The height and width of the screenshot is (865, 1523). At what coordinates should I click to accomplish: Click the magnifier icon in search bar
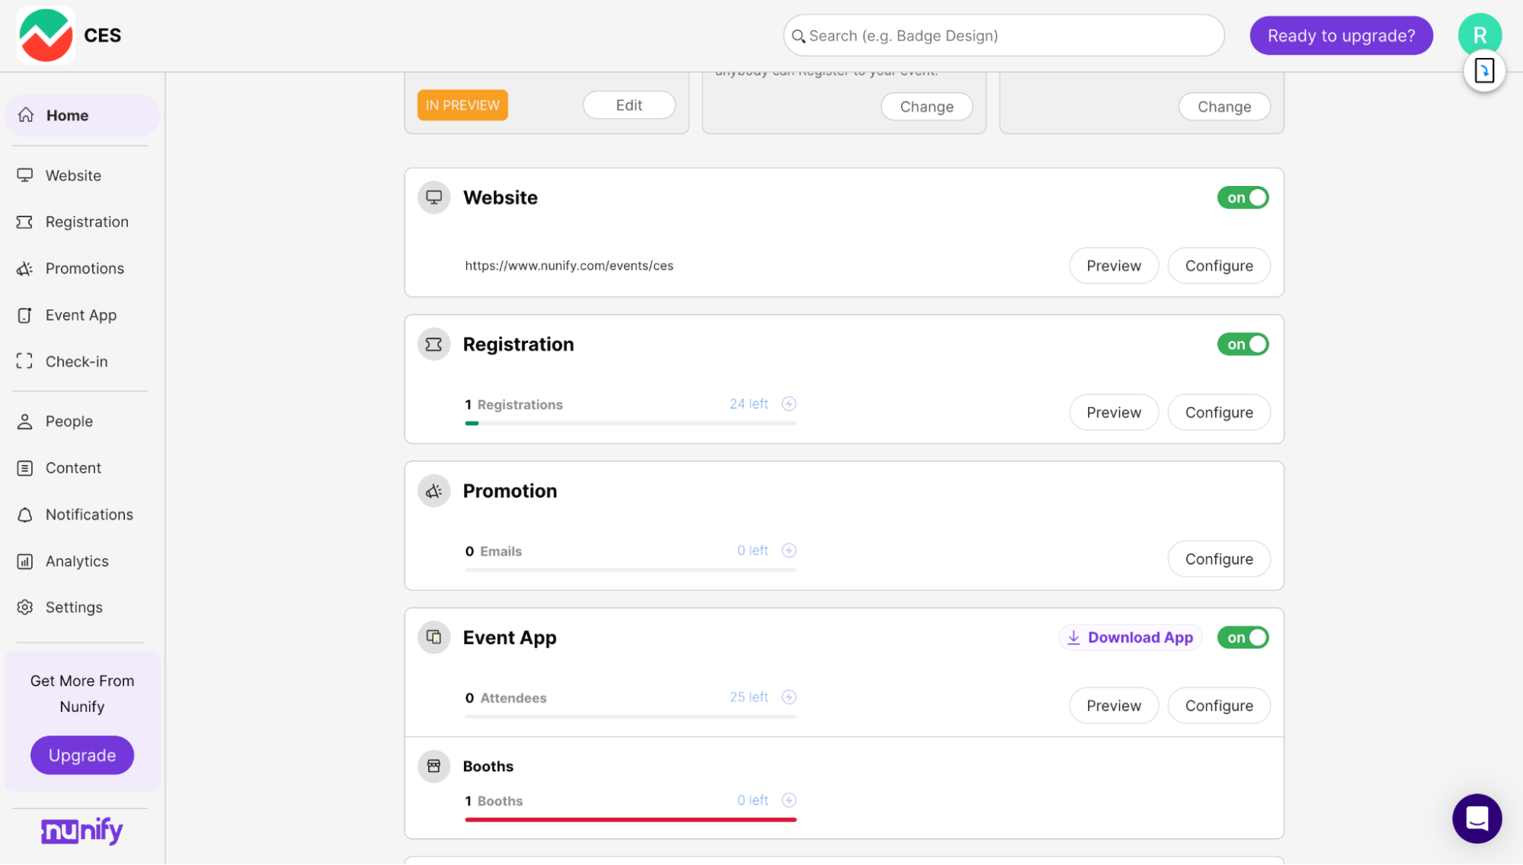point(798,36)
